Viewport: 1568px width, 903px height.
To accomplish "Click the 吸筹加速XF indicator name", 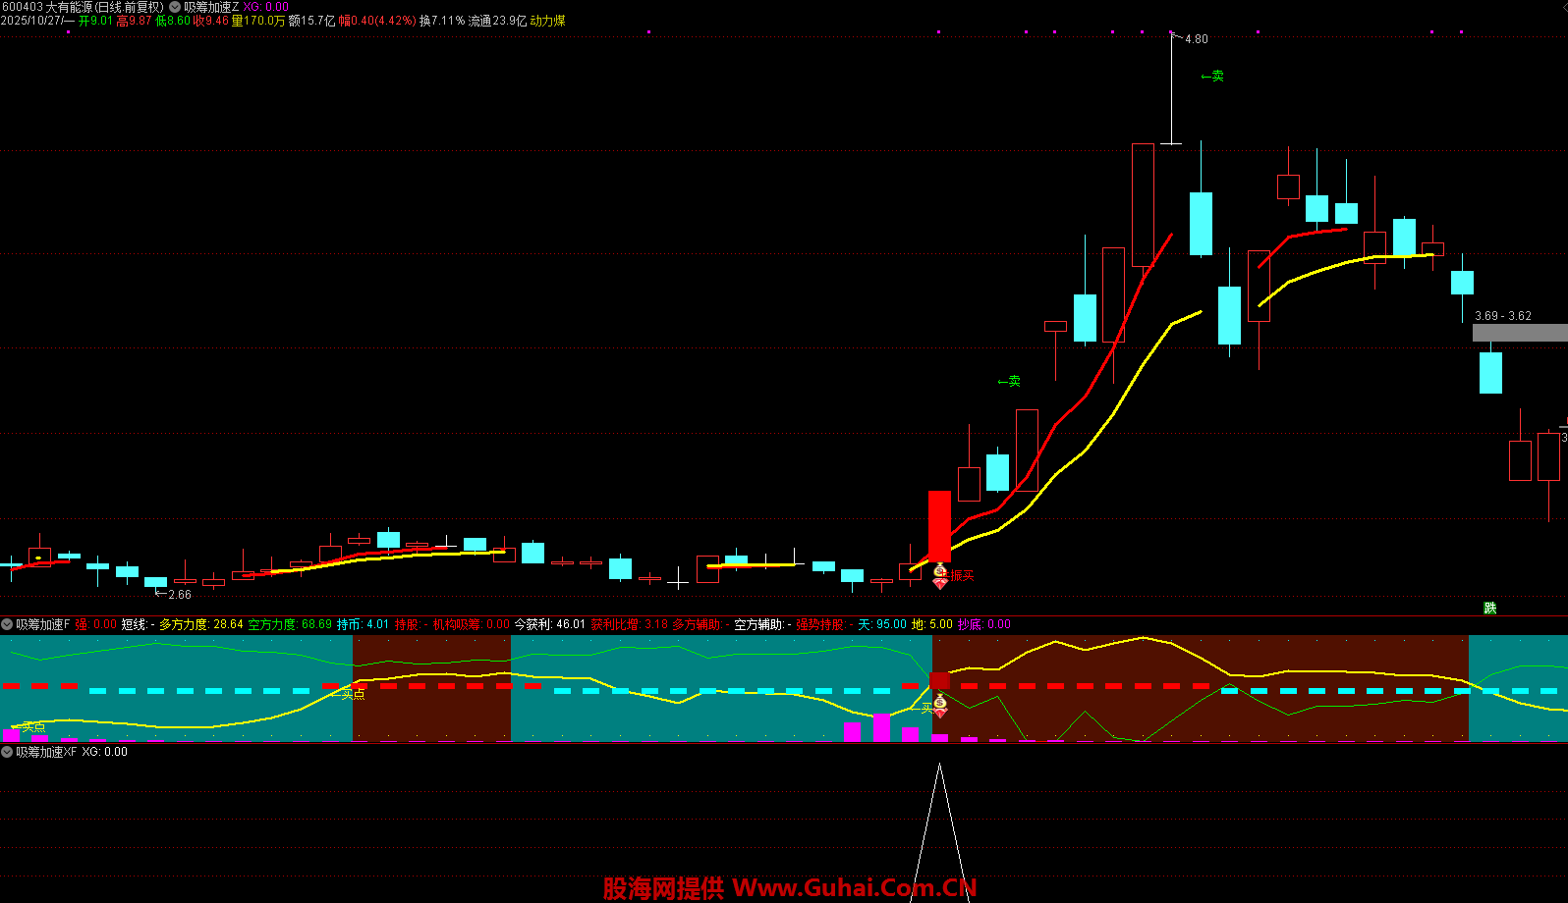I will pos(46,752).
